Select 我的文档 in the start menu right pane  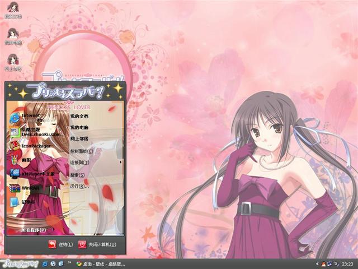[x=79, y=116]
